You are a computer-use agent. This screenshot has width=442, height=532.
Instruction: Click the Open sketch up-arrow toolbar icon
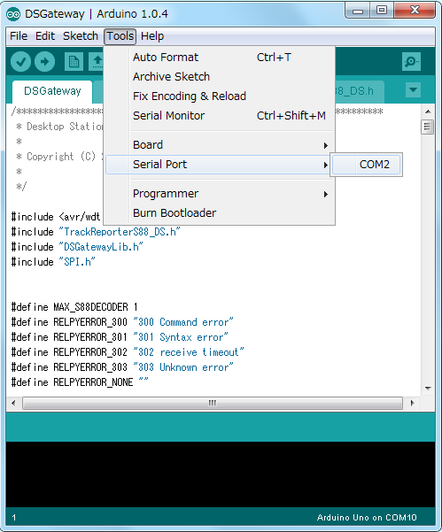[x=97, y=61]
